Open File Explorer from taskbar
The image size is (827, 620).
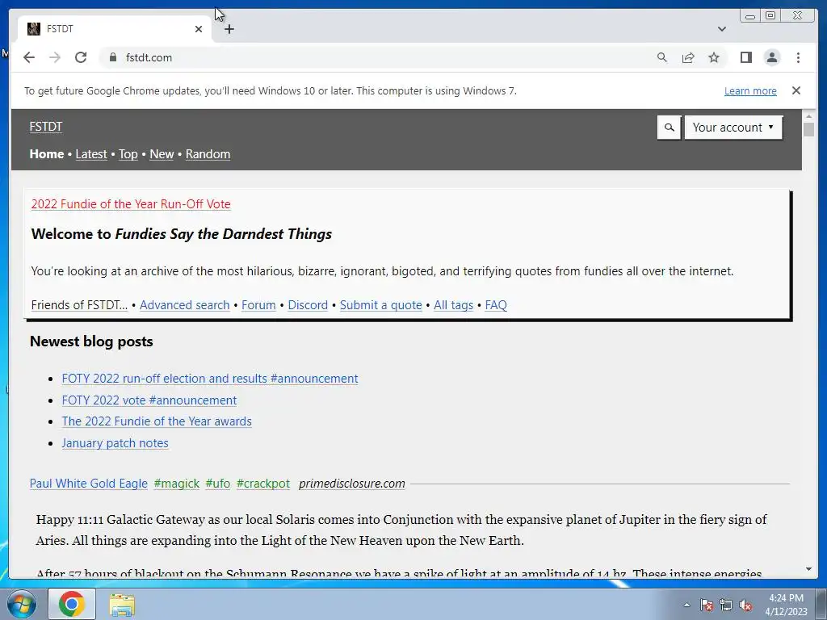coord(122,605)
